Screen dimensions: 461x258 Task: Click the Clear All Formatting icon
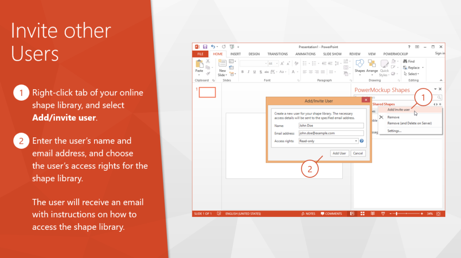coord(296,63)
